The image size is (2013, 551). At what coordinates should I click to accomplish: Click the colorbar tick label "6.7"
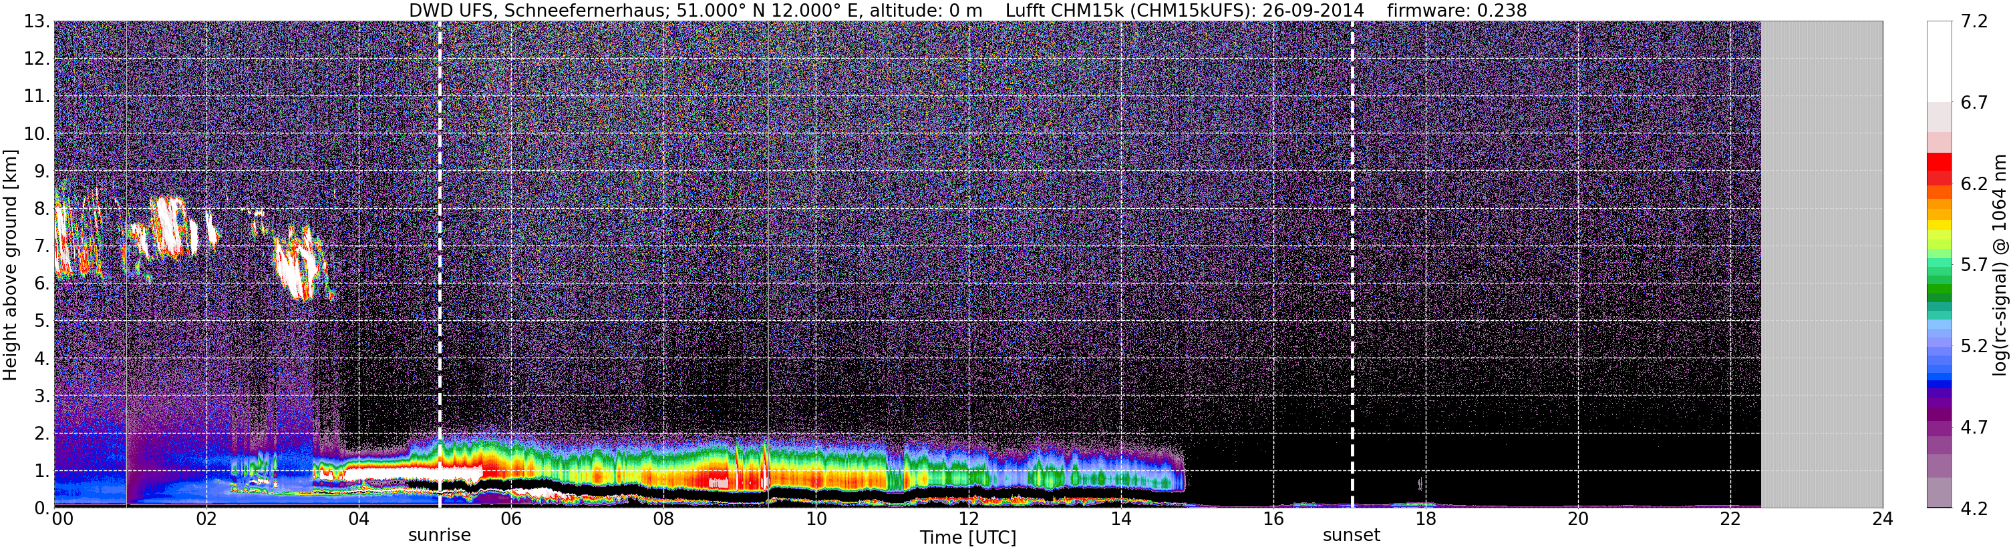pos(1974,103)
